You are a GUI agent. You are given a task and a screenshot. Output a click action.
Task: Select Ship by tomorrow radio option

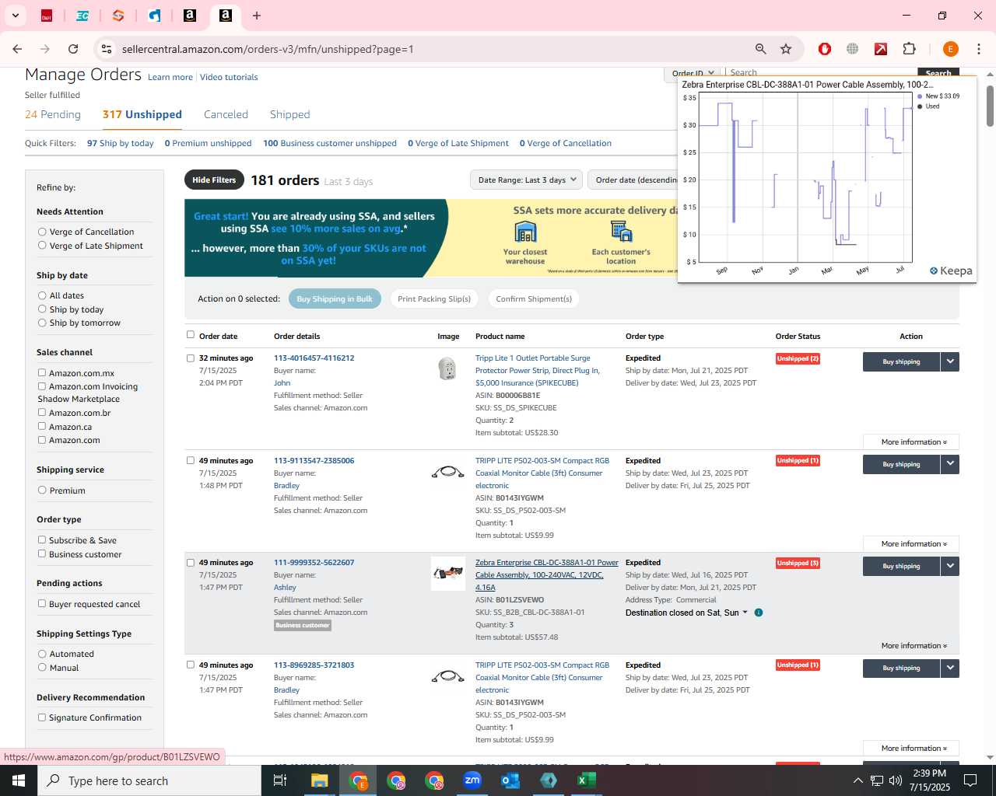42,323
